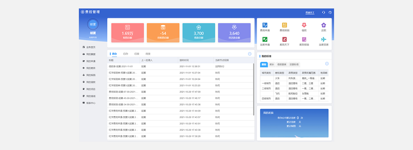This screenshot has height=150, width=413.
Task: Click the headset support icon in header
Action: tap(324, 13)
